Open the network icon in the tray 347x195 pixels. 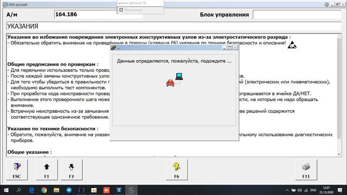[x=306, y=190]
